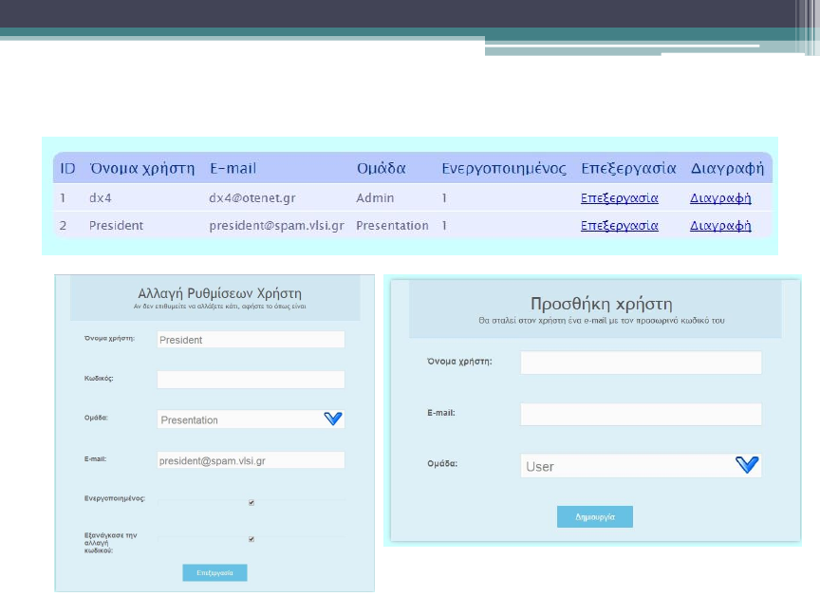The height and width of the screenshot is (615, 820).
Task: Click the empty E-mail field in Προσθήκη χρήστη
Action: click(x=641, y=414)
